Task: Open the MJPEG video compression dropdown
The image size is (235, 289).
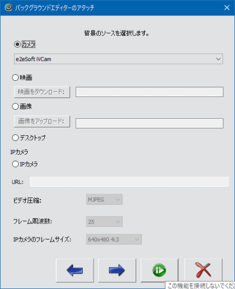Action: coord(104,200)
